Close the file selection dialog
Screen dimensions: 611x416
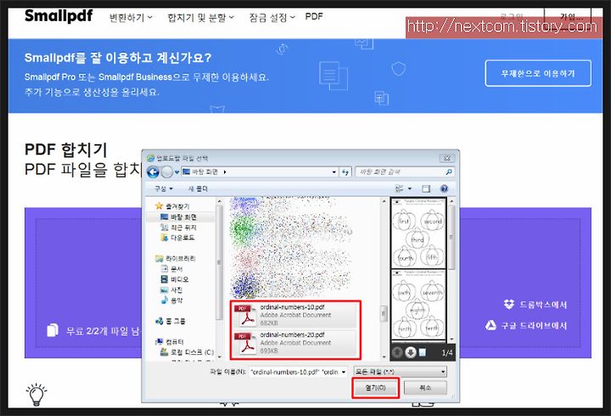[447, 158]
